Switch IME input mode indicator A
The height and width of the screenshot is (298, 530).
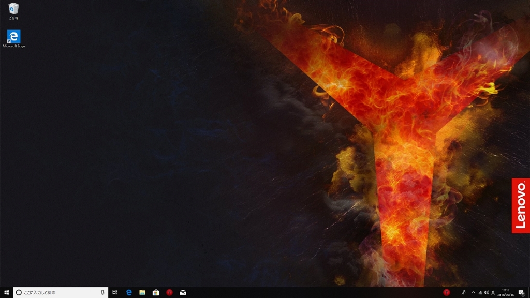point(493,293)
